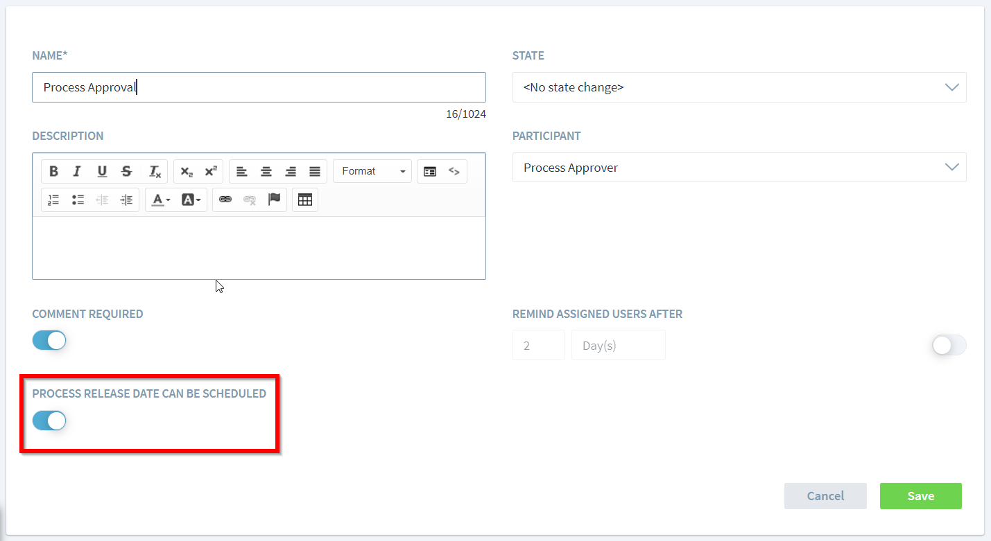This screenshot has width=991, height=541.
Task: Toggle bold formatting in description editor
Action: 53,172
